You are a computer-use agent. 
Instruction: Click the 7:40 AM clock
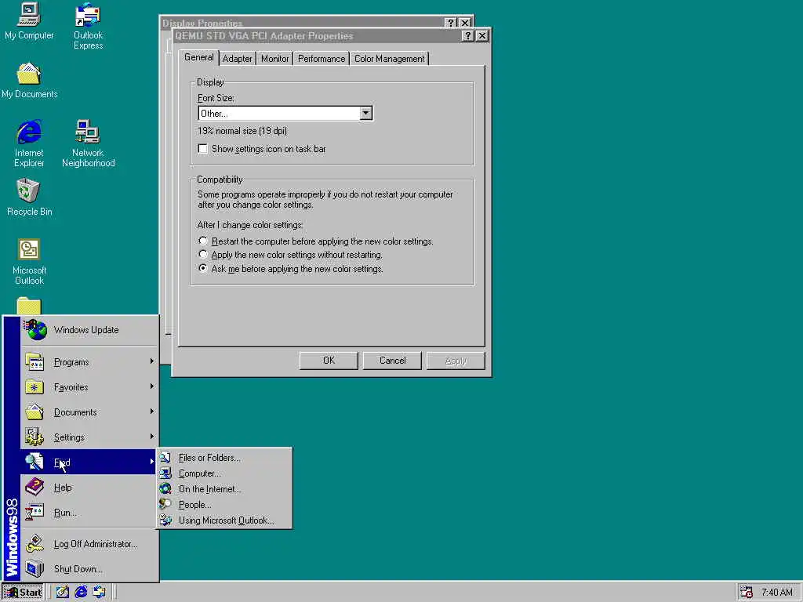point(777,593)
